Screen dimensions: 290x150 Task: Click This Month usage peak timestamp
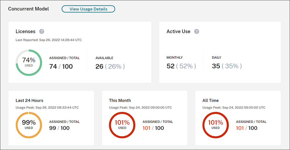(140, 108)
